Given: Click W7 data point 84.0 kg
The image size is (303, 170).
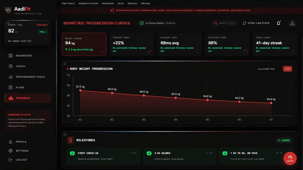Looking at the screenshot, I should point(271,103).
